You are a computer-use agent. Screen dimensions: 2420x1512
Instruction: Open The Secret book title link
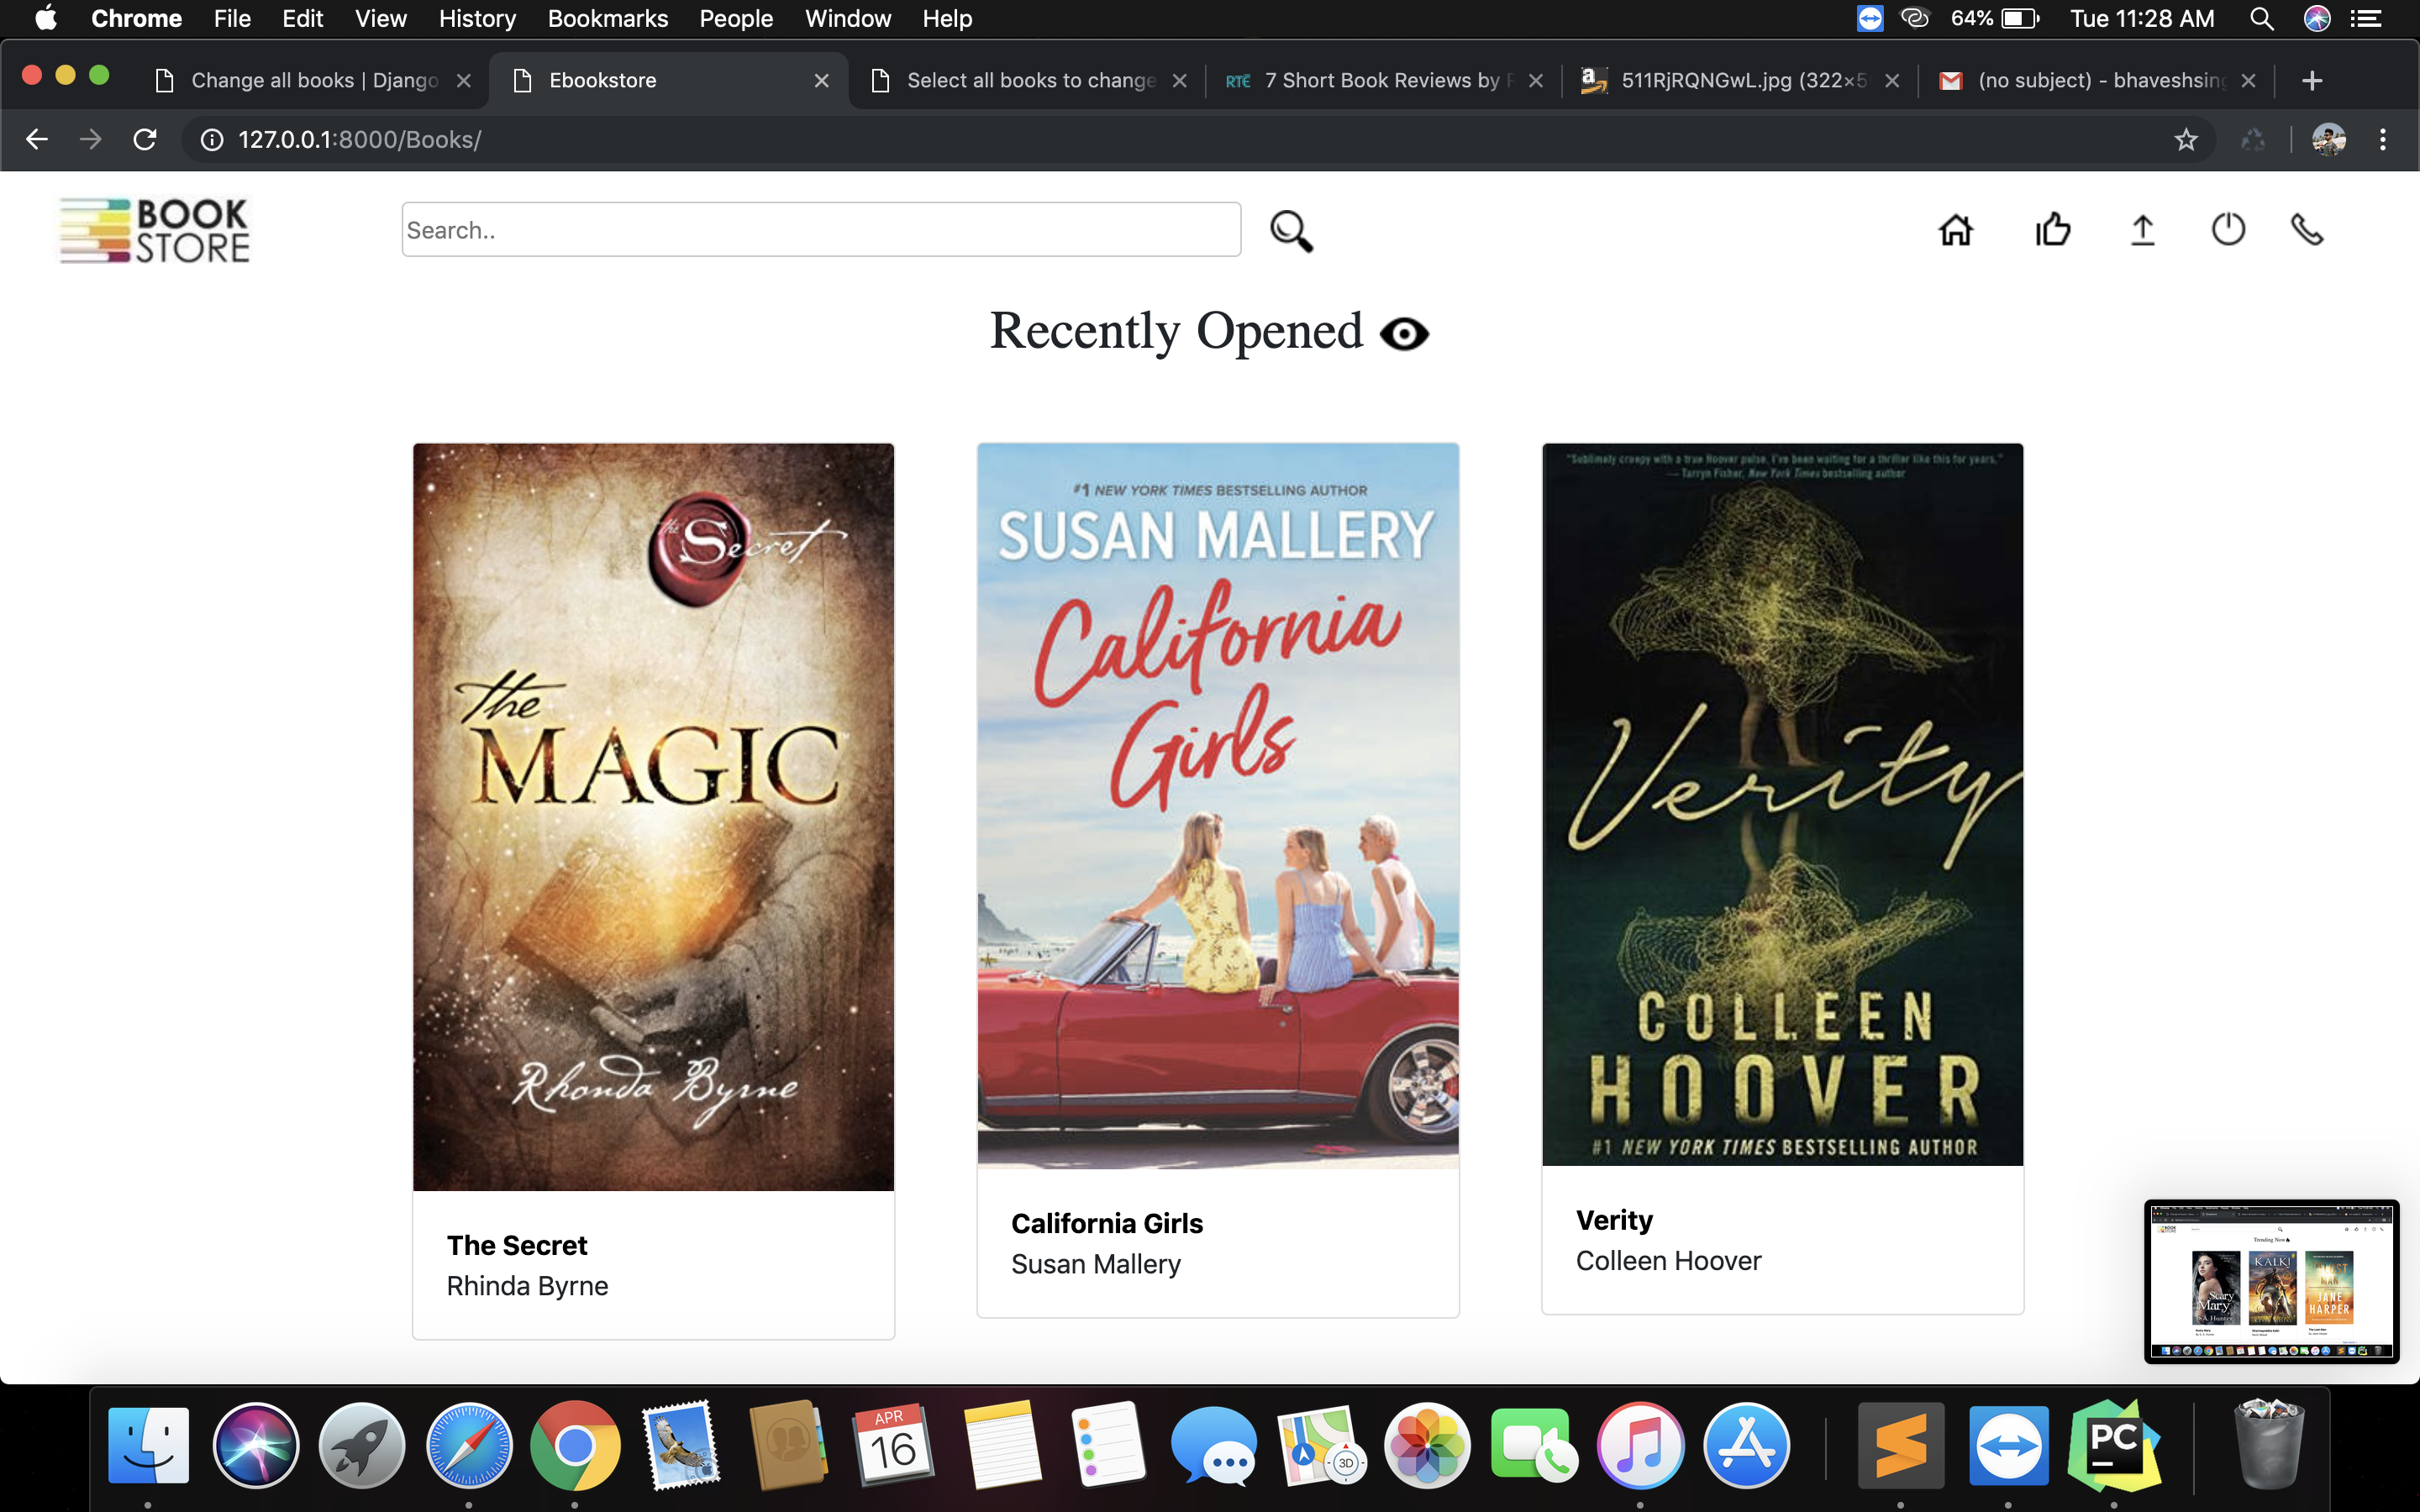(517, 1245)
